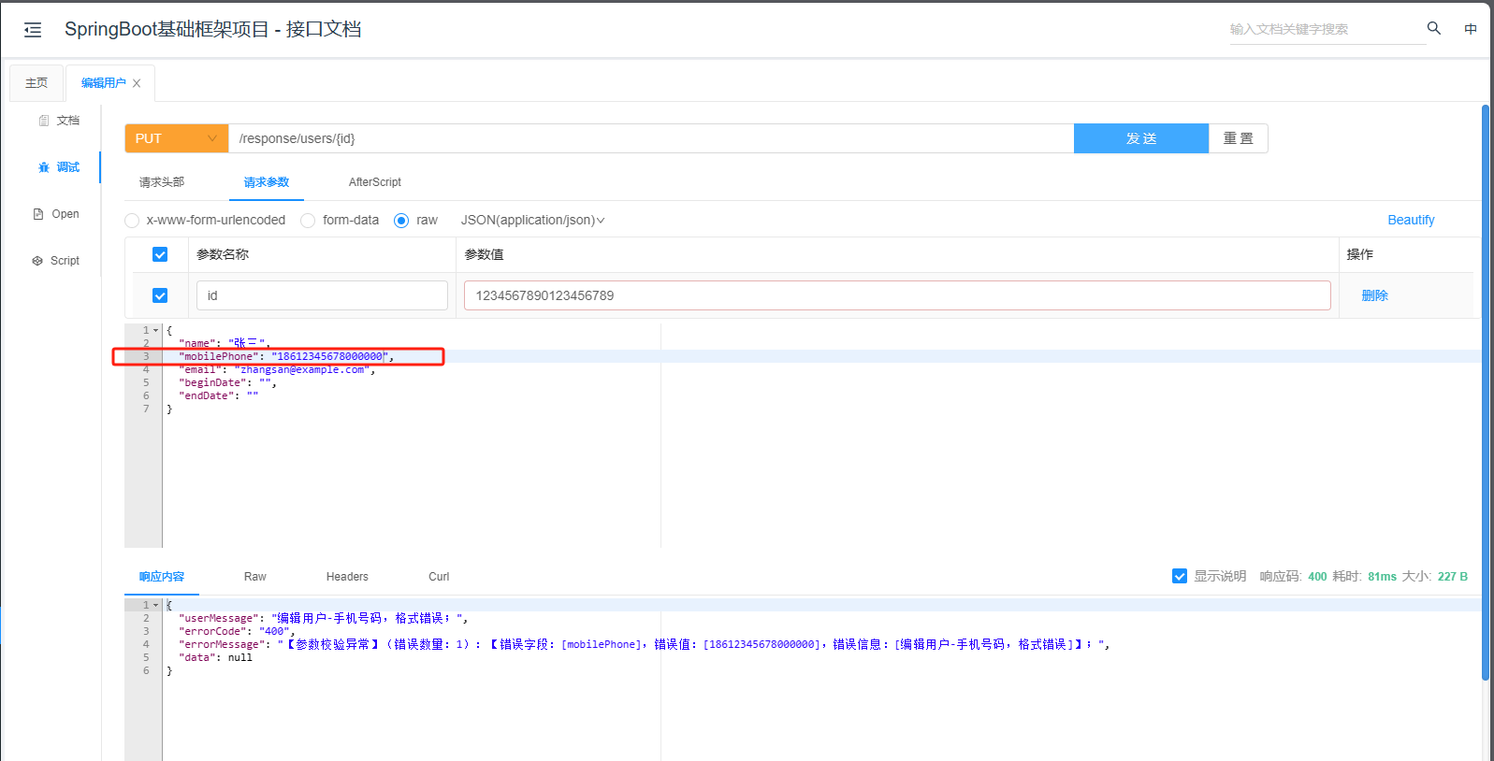Screen dimensions: 1494x761
Task: Click the page vertical scrollbar
Action: 1486,393
